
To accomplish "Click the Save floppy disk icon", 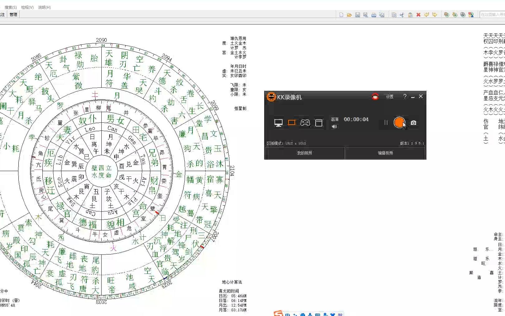I will (x=357, y=15).
